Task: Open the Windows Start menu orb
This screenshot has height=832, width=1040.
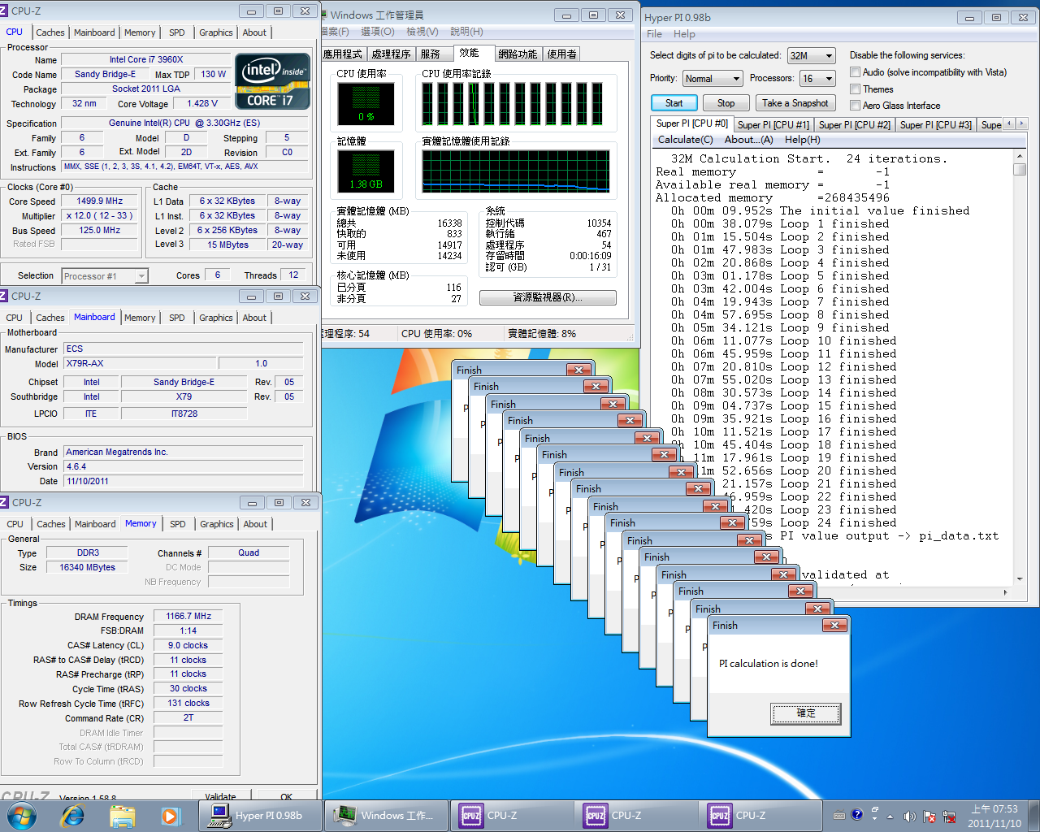Action: click(x=21, y=815)
